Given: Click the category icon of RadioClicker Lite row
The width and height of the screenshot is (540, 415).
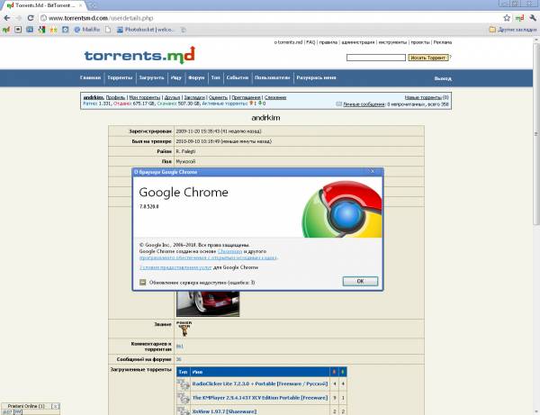Looking at the screenshot, I should (184, 383).
